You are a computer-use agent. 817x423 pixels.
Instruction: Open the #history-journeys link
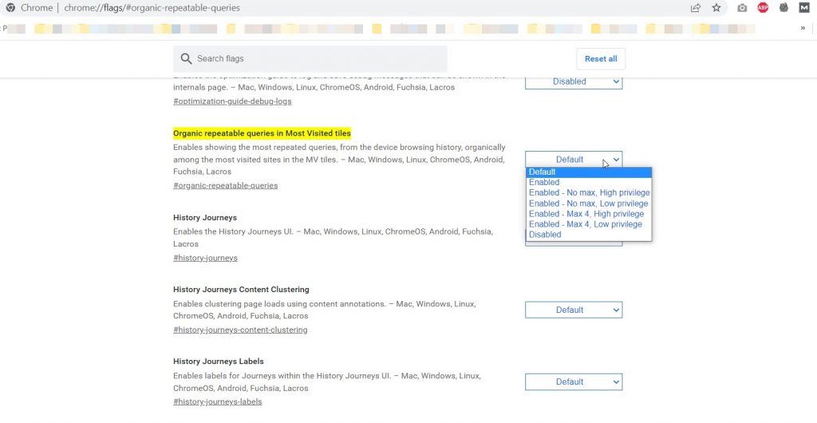[205, 258]
